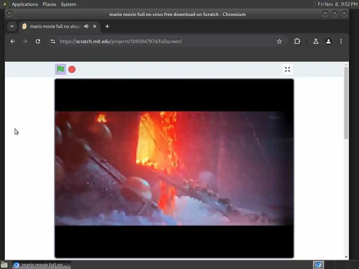Open the Chromium labs flask icon
The height and width of the screenshot is (269, 359).
pos(316,41)
